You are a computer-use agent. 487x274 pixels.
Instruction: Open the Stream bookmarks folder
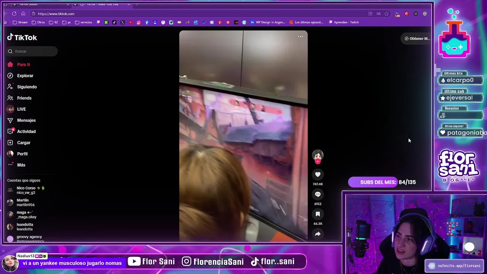(x=20, y=22)
